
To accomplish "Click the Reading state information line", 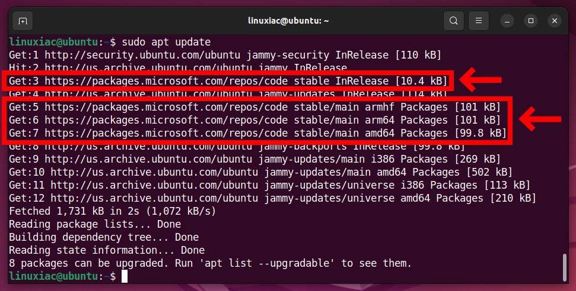I will tap(107, 250).
